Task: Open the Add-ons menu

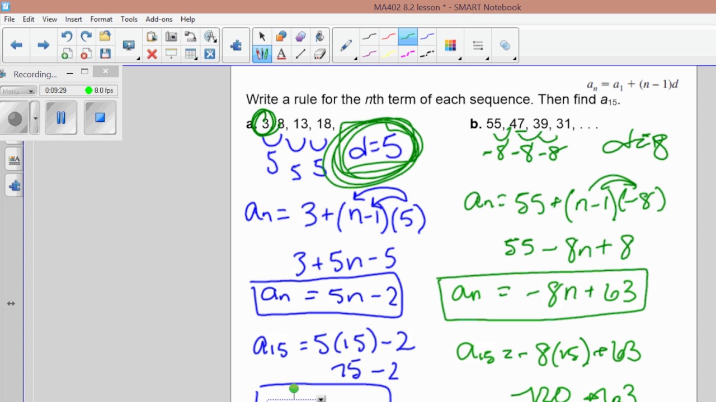Action: click(x=159, y=19)
